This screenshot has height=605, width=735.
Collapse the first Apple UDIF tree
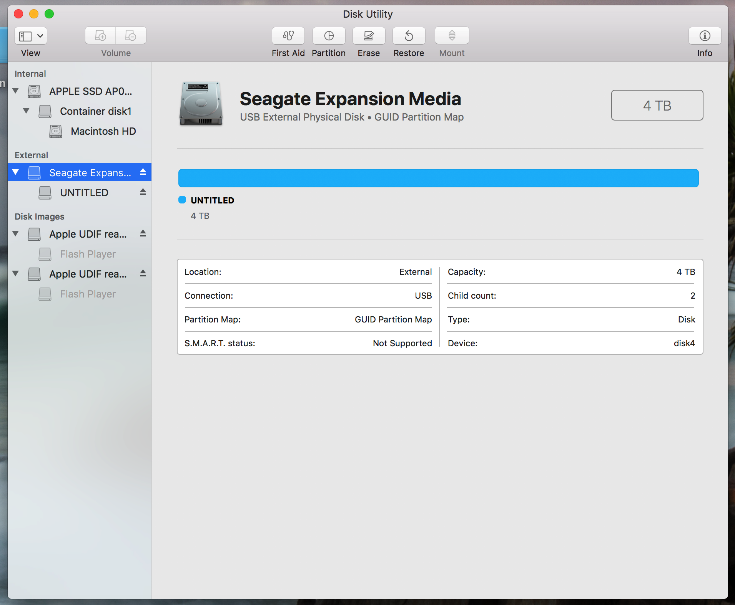coord(16,234)
